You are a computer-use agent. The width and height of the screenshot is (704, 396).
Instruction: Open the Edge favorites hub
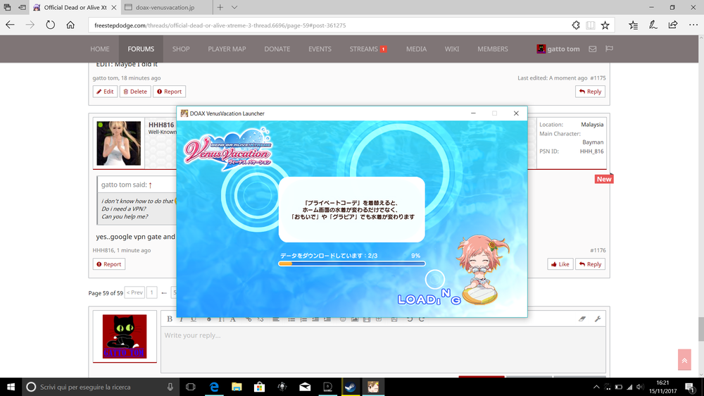pos(633,25)
